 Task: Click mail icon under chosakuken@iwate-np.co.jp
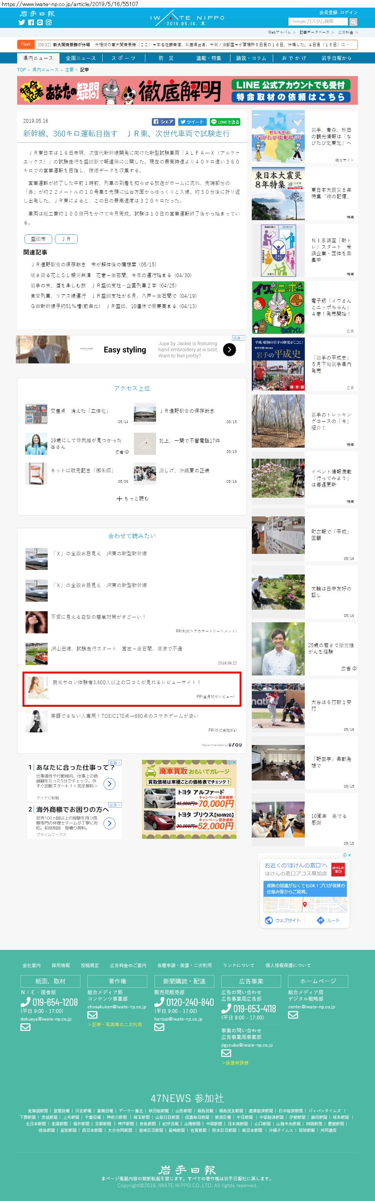point(92,1014)
